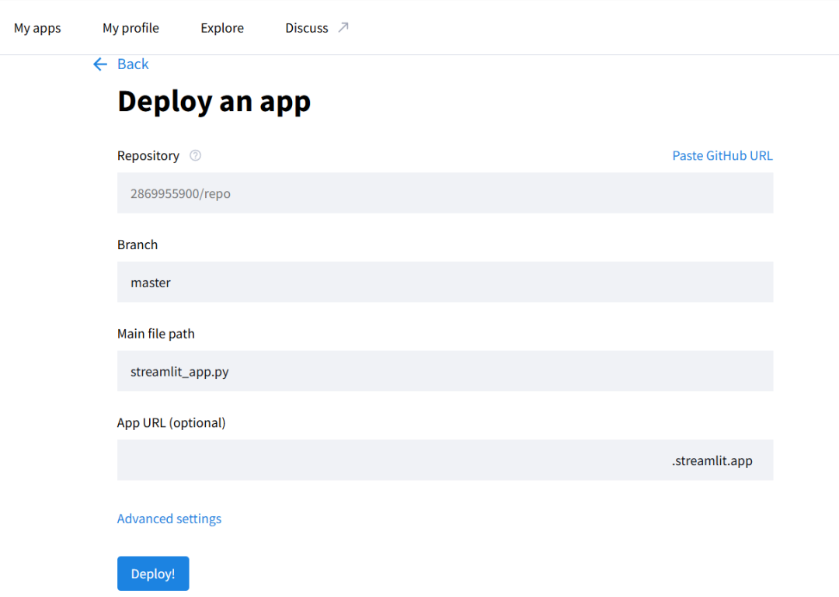
Task: Click the App URL (optional) label
Action: tap(171, 423)
